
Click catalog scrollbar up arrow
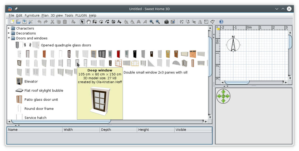210,28
